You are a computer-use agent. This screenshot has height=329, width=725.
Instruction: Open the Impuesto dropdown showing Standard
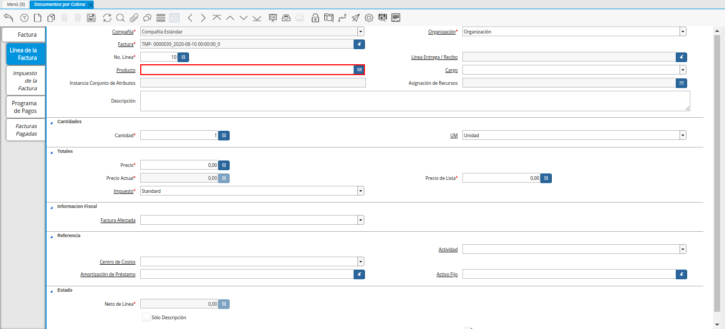(361, 191)
